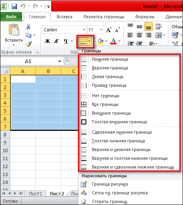Viewport: 183px width, 205px height.
Task: Click the Undo arrow in quick access toolbar
Action: (x=23, y=6)
